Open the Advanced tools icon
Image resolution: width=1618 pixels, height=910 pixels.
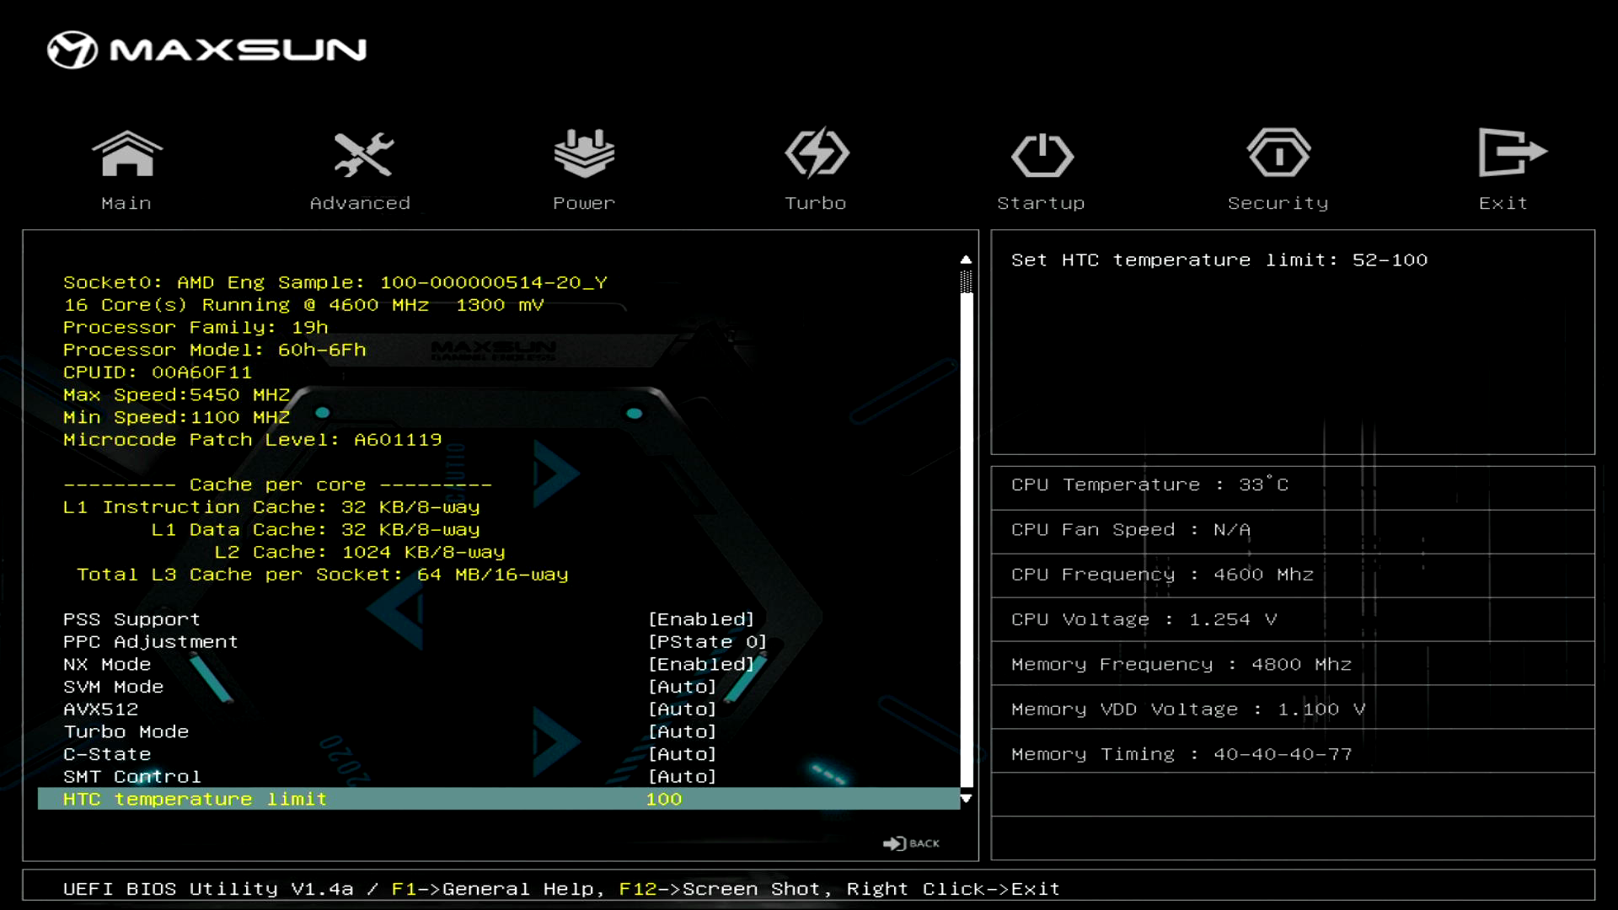tap(362, 154)
